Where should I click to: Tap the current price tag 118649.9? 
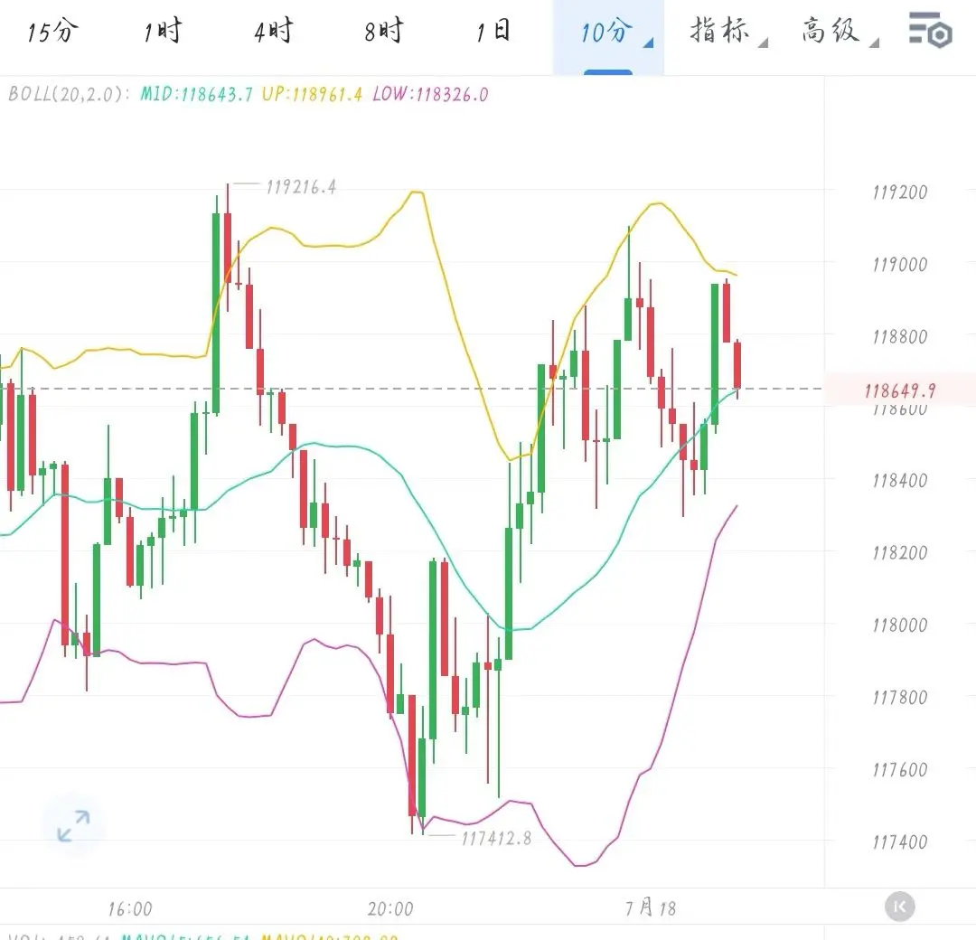(900, 391)
